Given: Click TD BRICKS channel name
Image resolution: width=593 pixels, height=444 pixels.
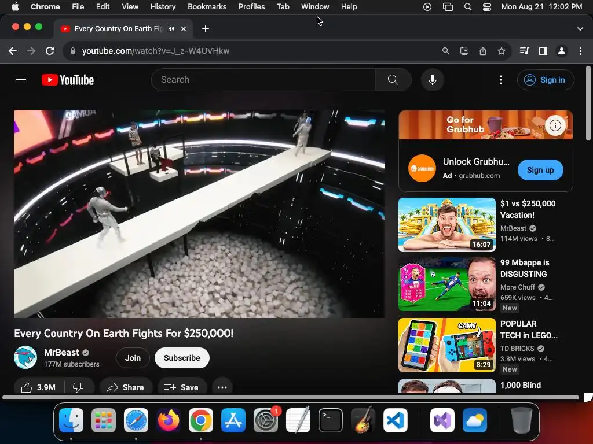Looking at the screenshot, I should (x=517, y=349).
